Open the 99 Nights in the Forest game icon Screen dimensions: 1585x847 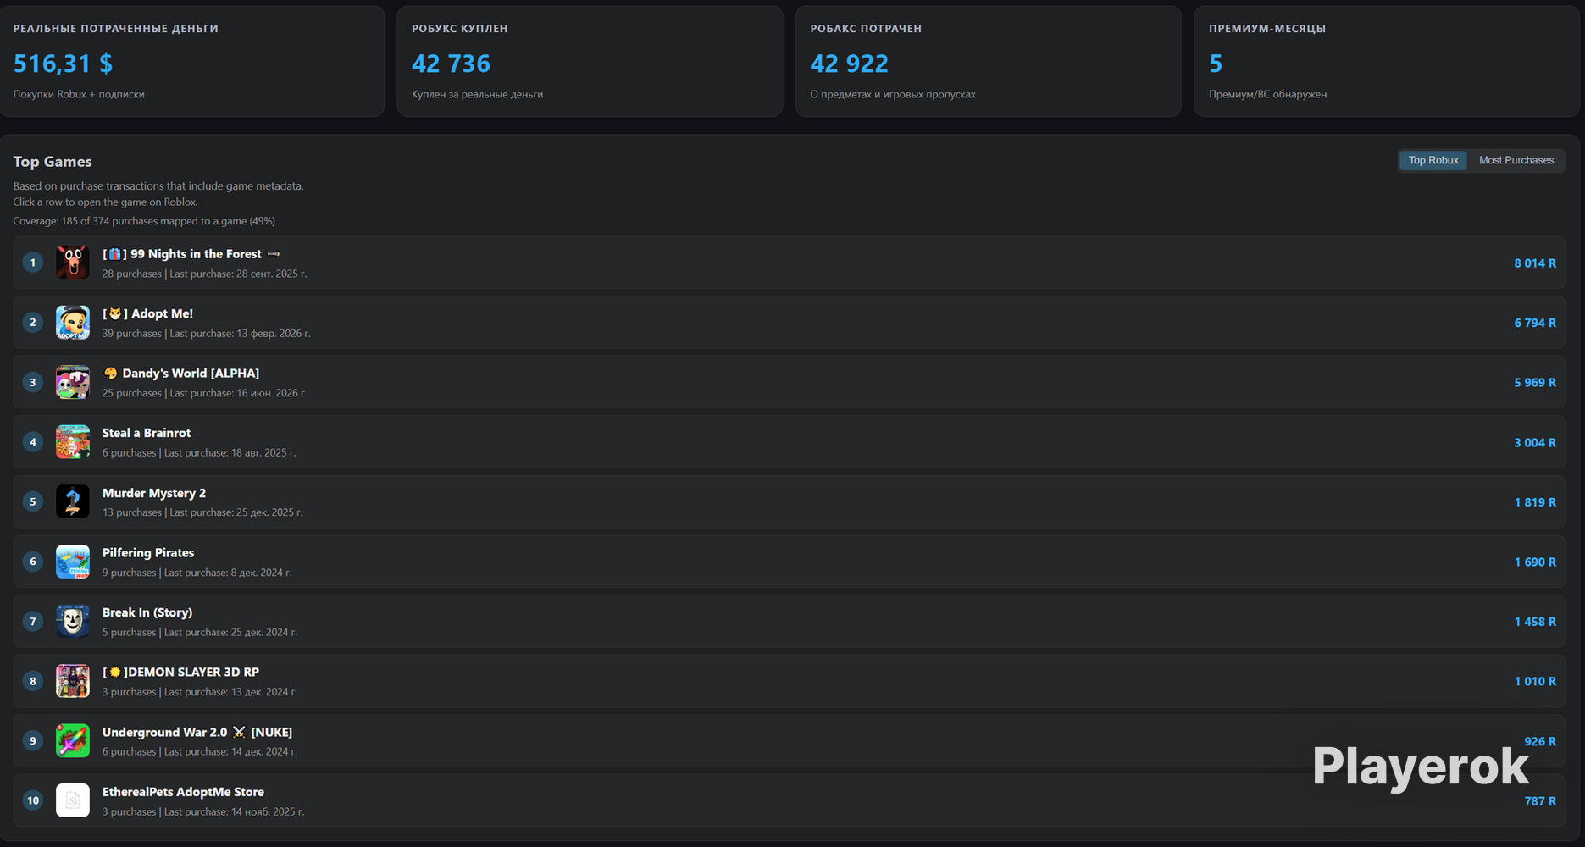[73, 263]
